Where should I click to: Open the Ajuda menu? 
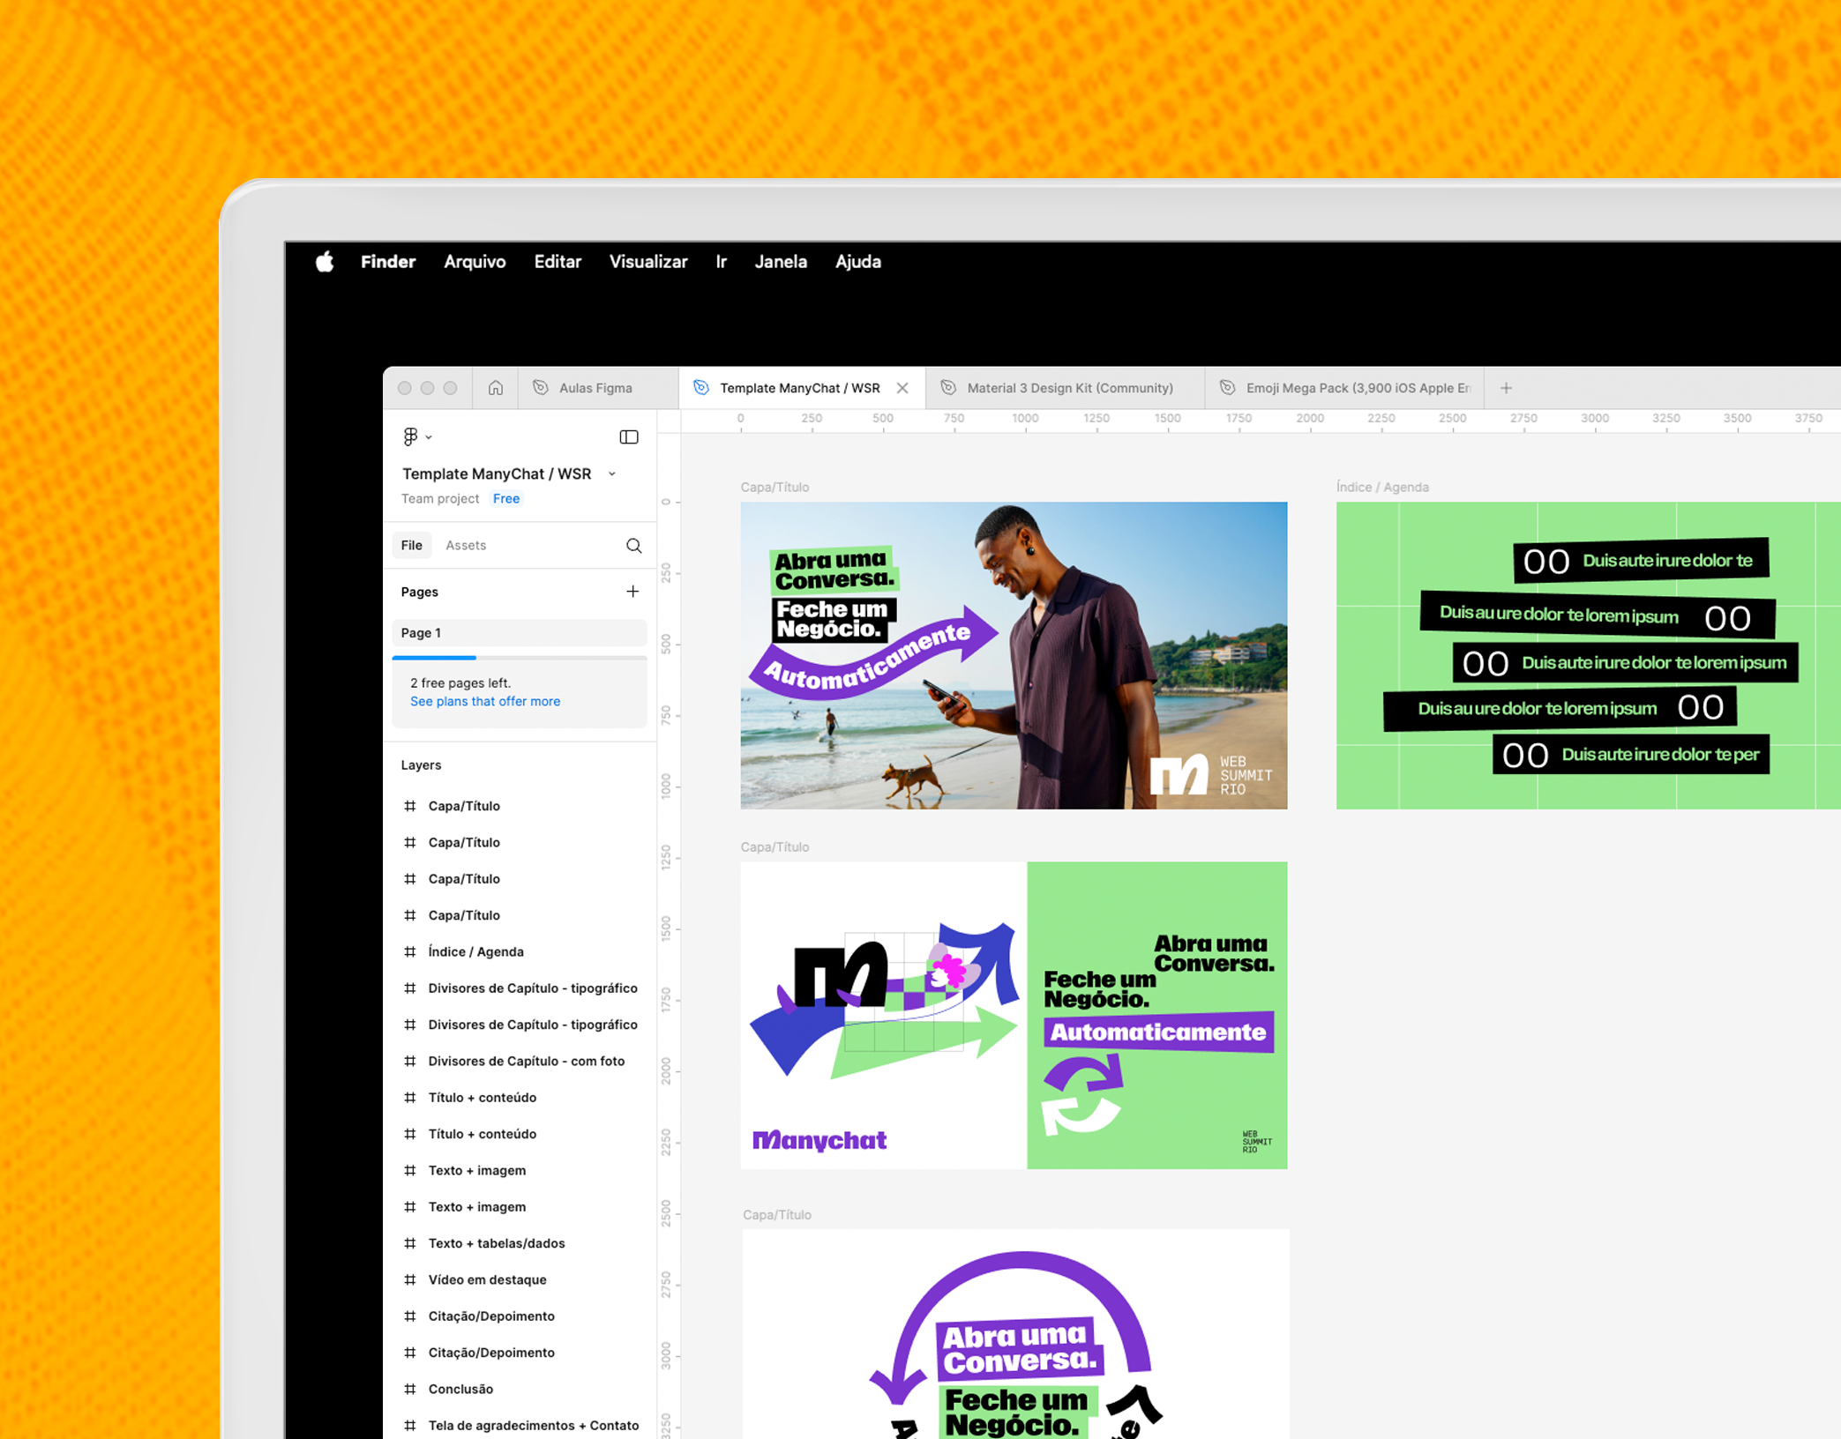[x=858, y=262]
